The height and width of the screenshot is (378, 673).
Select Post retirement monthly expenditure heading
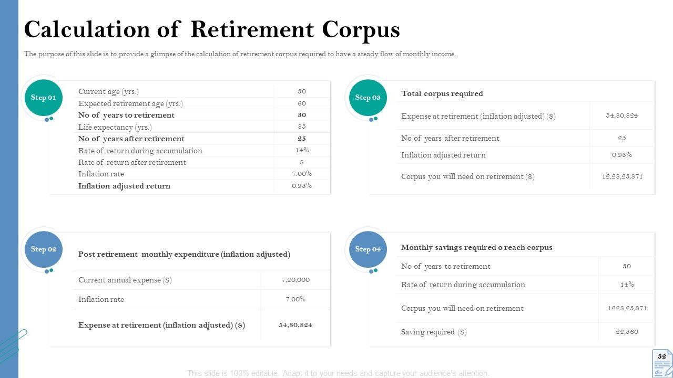pyautogui.click(x=184, y=254)
